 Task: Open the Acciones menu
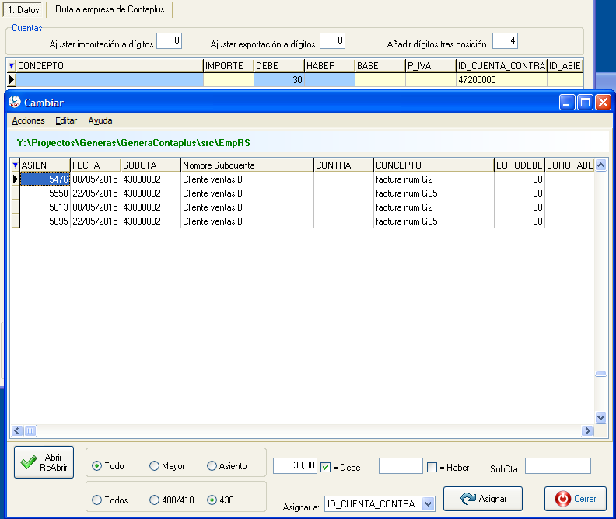[x=28, y=120]
